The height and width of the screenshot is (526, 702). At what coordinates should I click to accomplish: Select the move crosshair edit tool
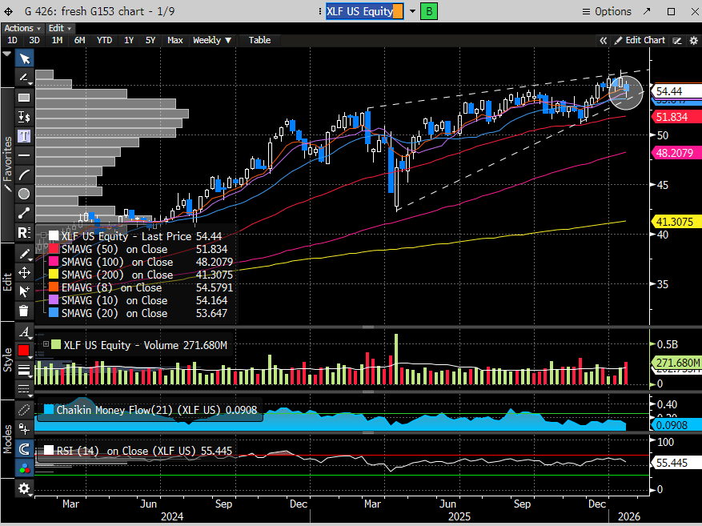click(x=24, y=273)
